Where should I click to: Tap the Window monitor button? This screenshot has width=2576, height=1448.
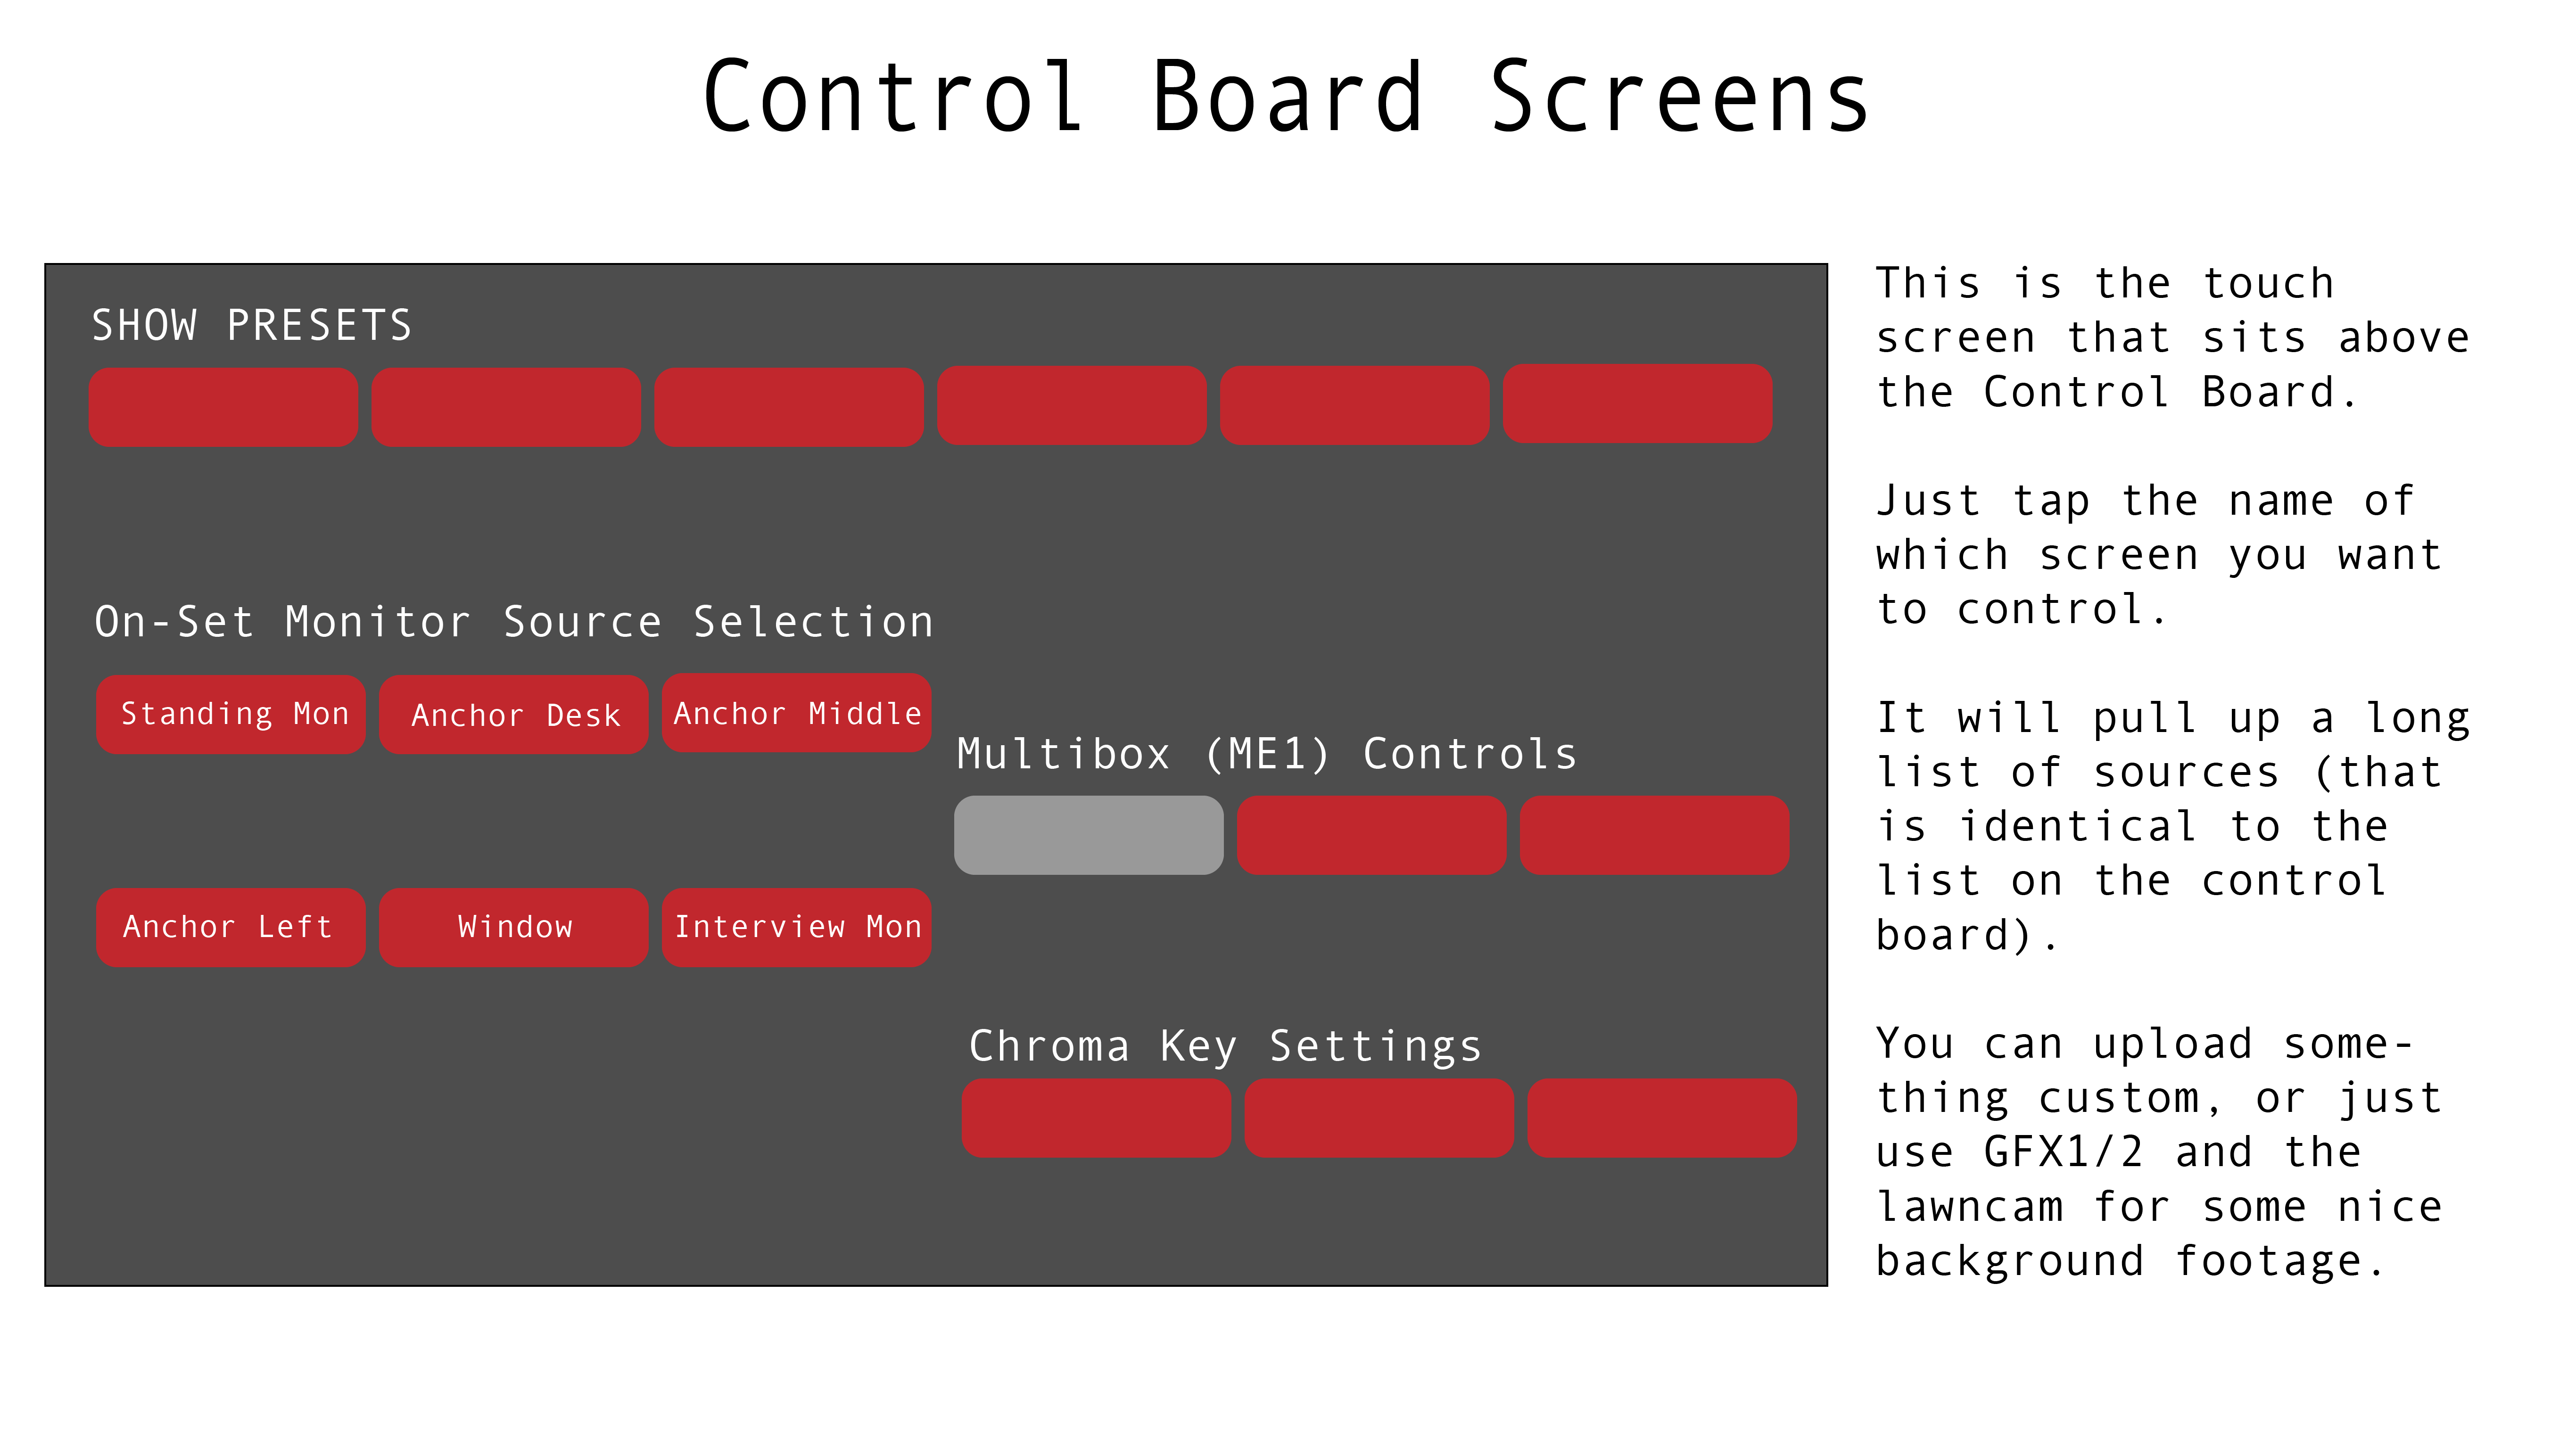(x=514, y=927)
